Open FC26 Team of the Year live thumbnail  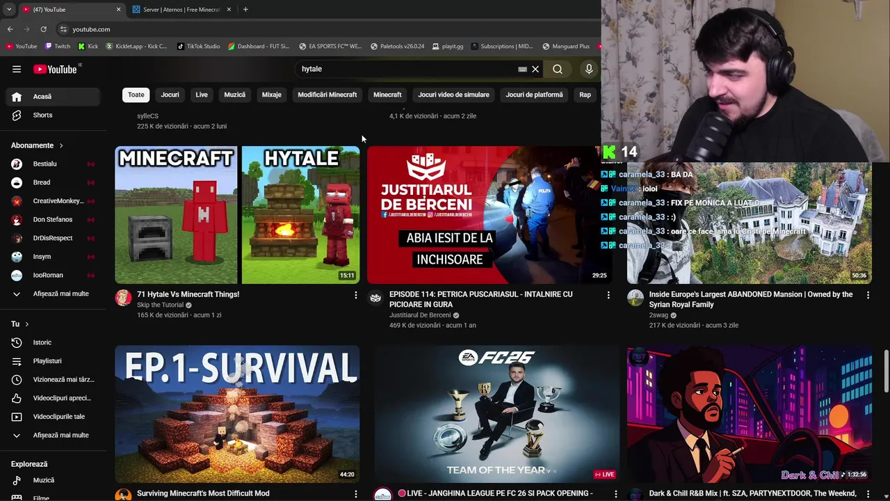click(x=496, y=413)
